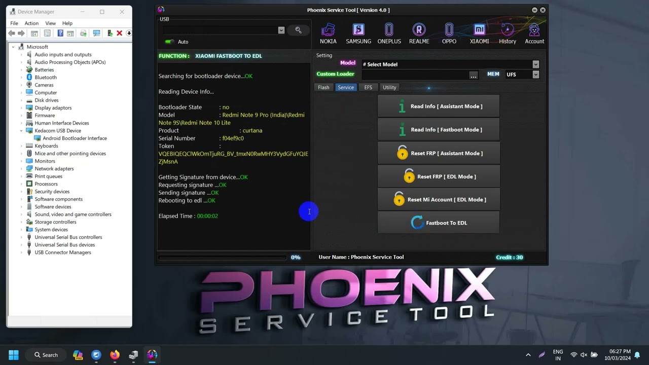Open the Device Manager Action menu
Viewport: 649px width, 365px height.
(31, 23)
